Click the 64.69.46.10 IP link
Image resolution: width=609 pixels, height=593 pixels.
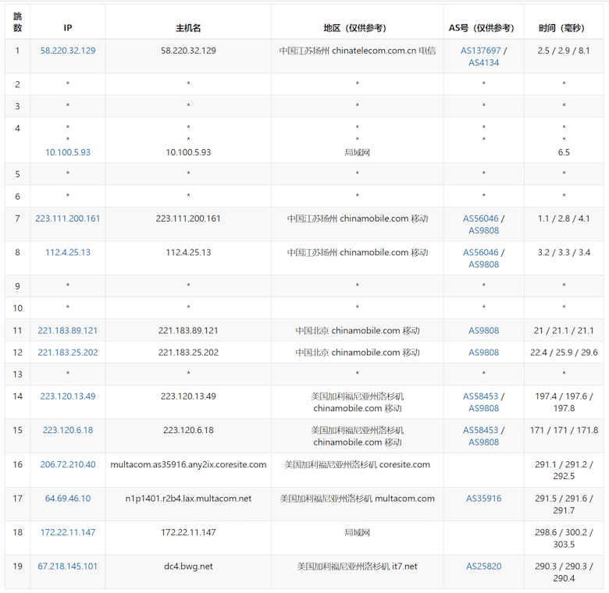click(68, 499)
